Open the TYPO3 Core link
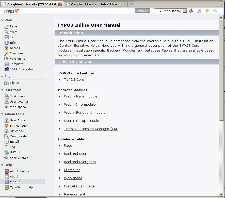The height and width of the screenshot is (198, 225). tap(74, 80)
